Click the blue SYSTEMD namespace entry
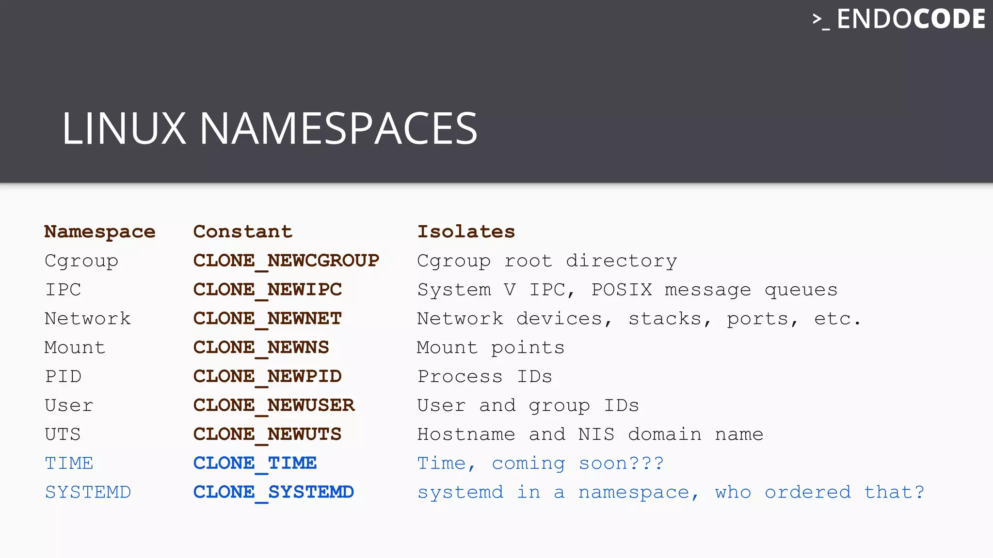The image size is (993, 558). tap(88, 492)
